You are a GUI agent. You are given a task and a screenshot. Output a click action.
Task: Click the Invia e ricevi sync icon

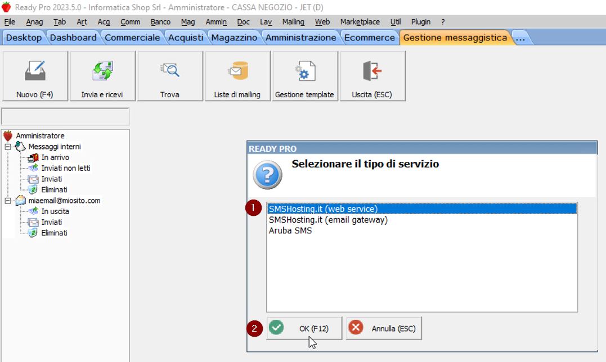click(x=102, y=71)
